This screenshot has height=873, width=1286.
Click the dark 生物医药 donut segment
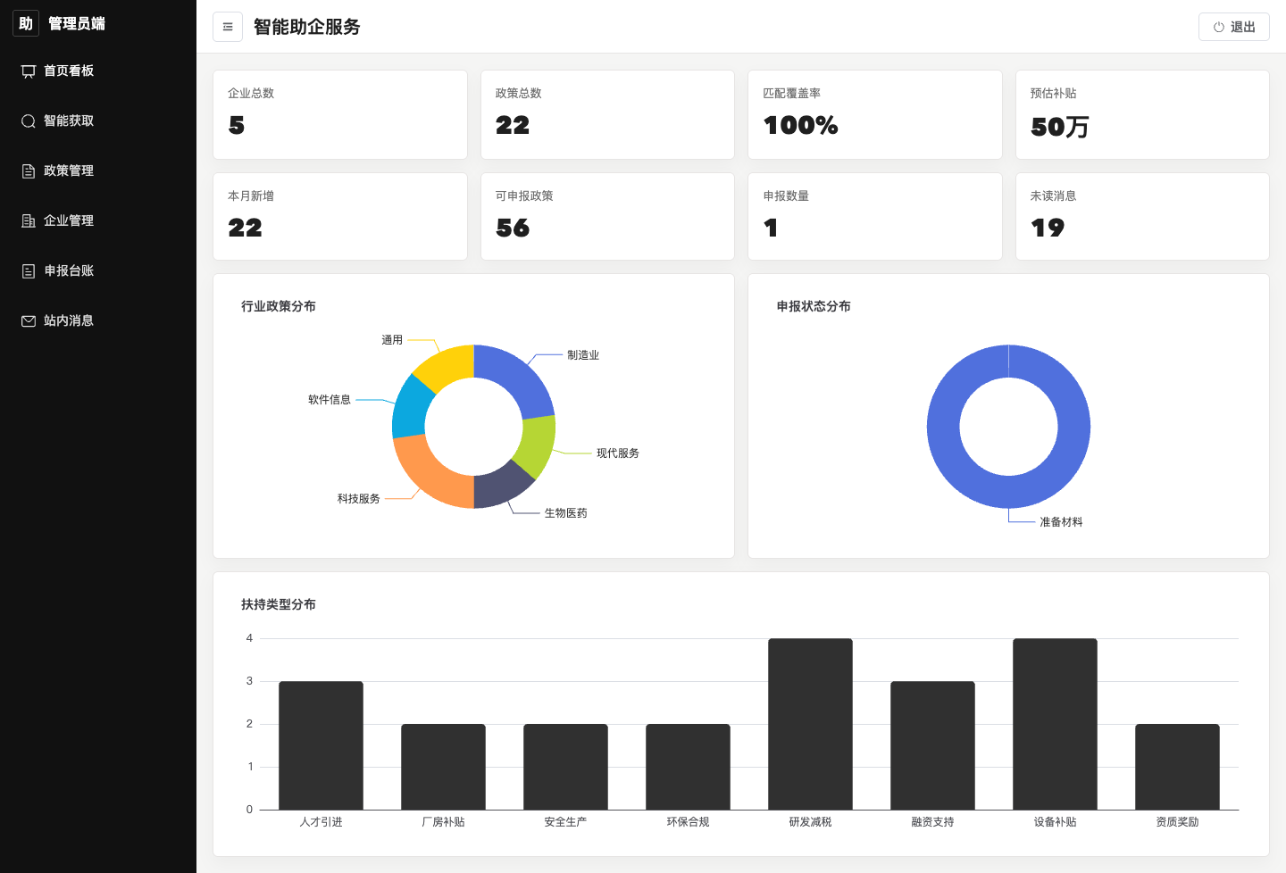point(500,486)
